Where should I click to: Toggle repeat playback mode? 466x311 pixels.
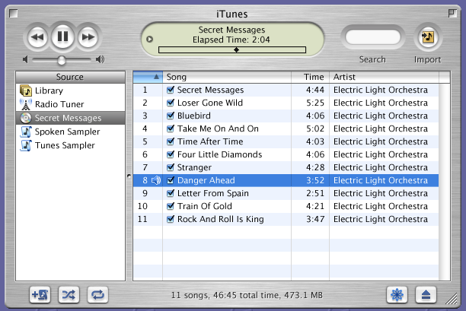(97, 294)
